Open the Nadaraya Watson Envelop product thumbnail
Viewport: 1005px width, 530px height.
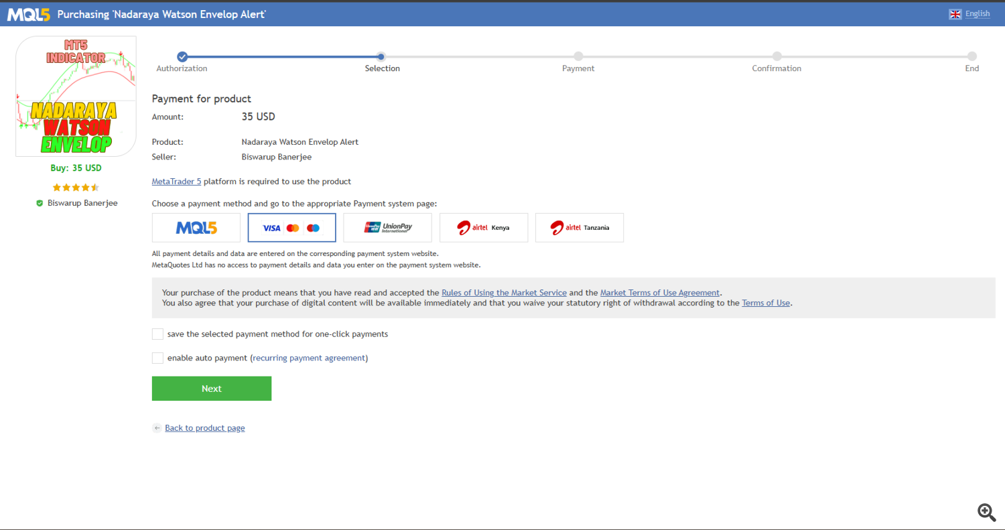[x=76, y=96]
